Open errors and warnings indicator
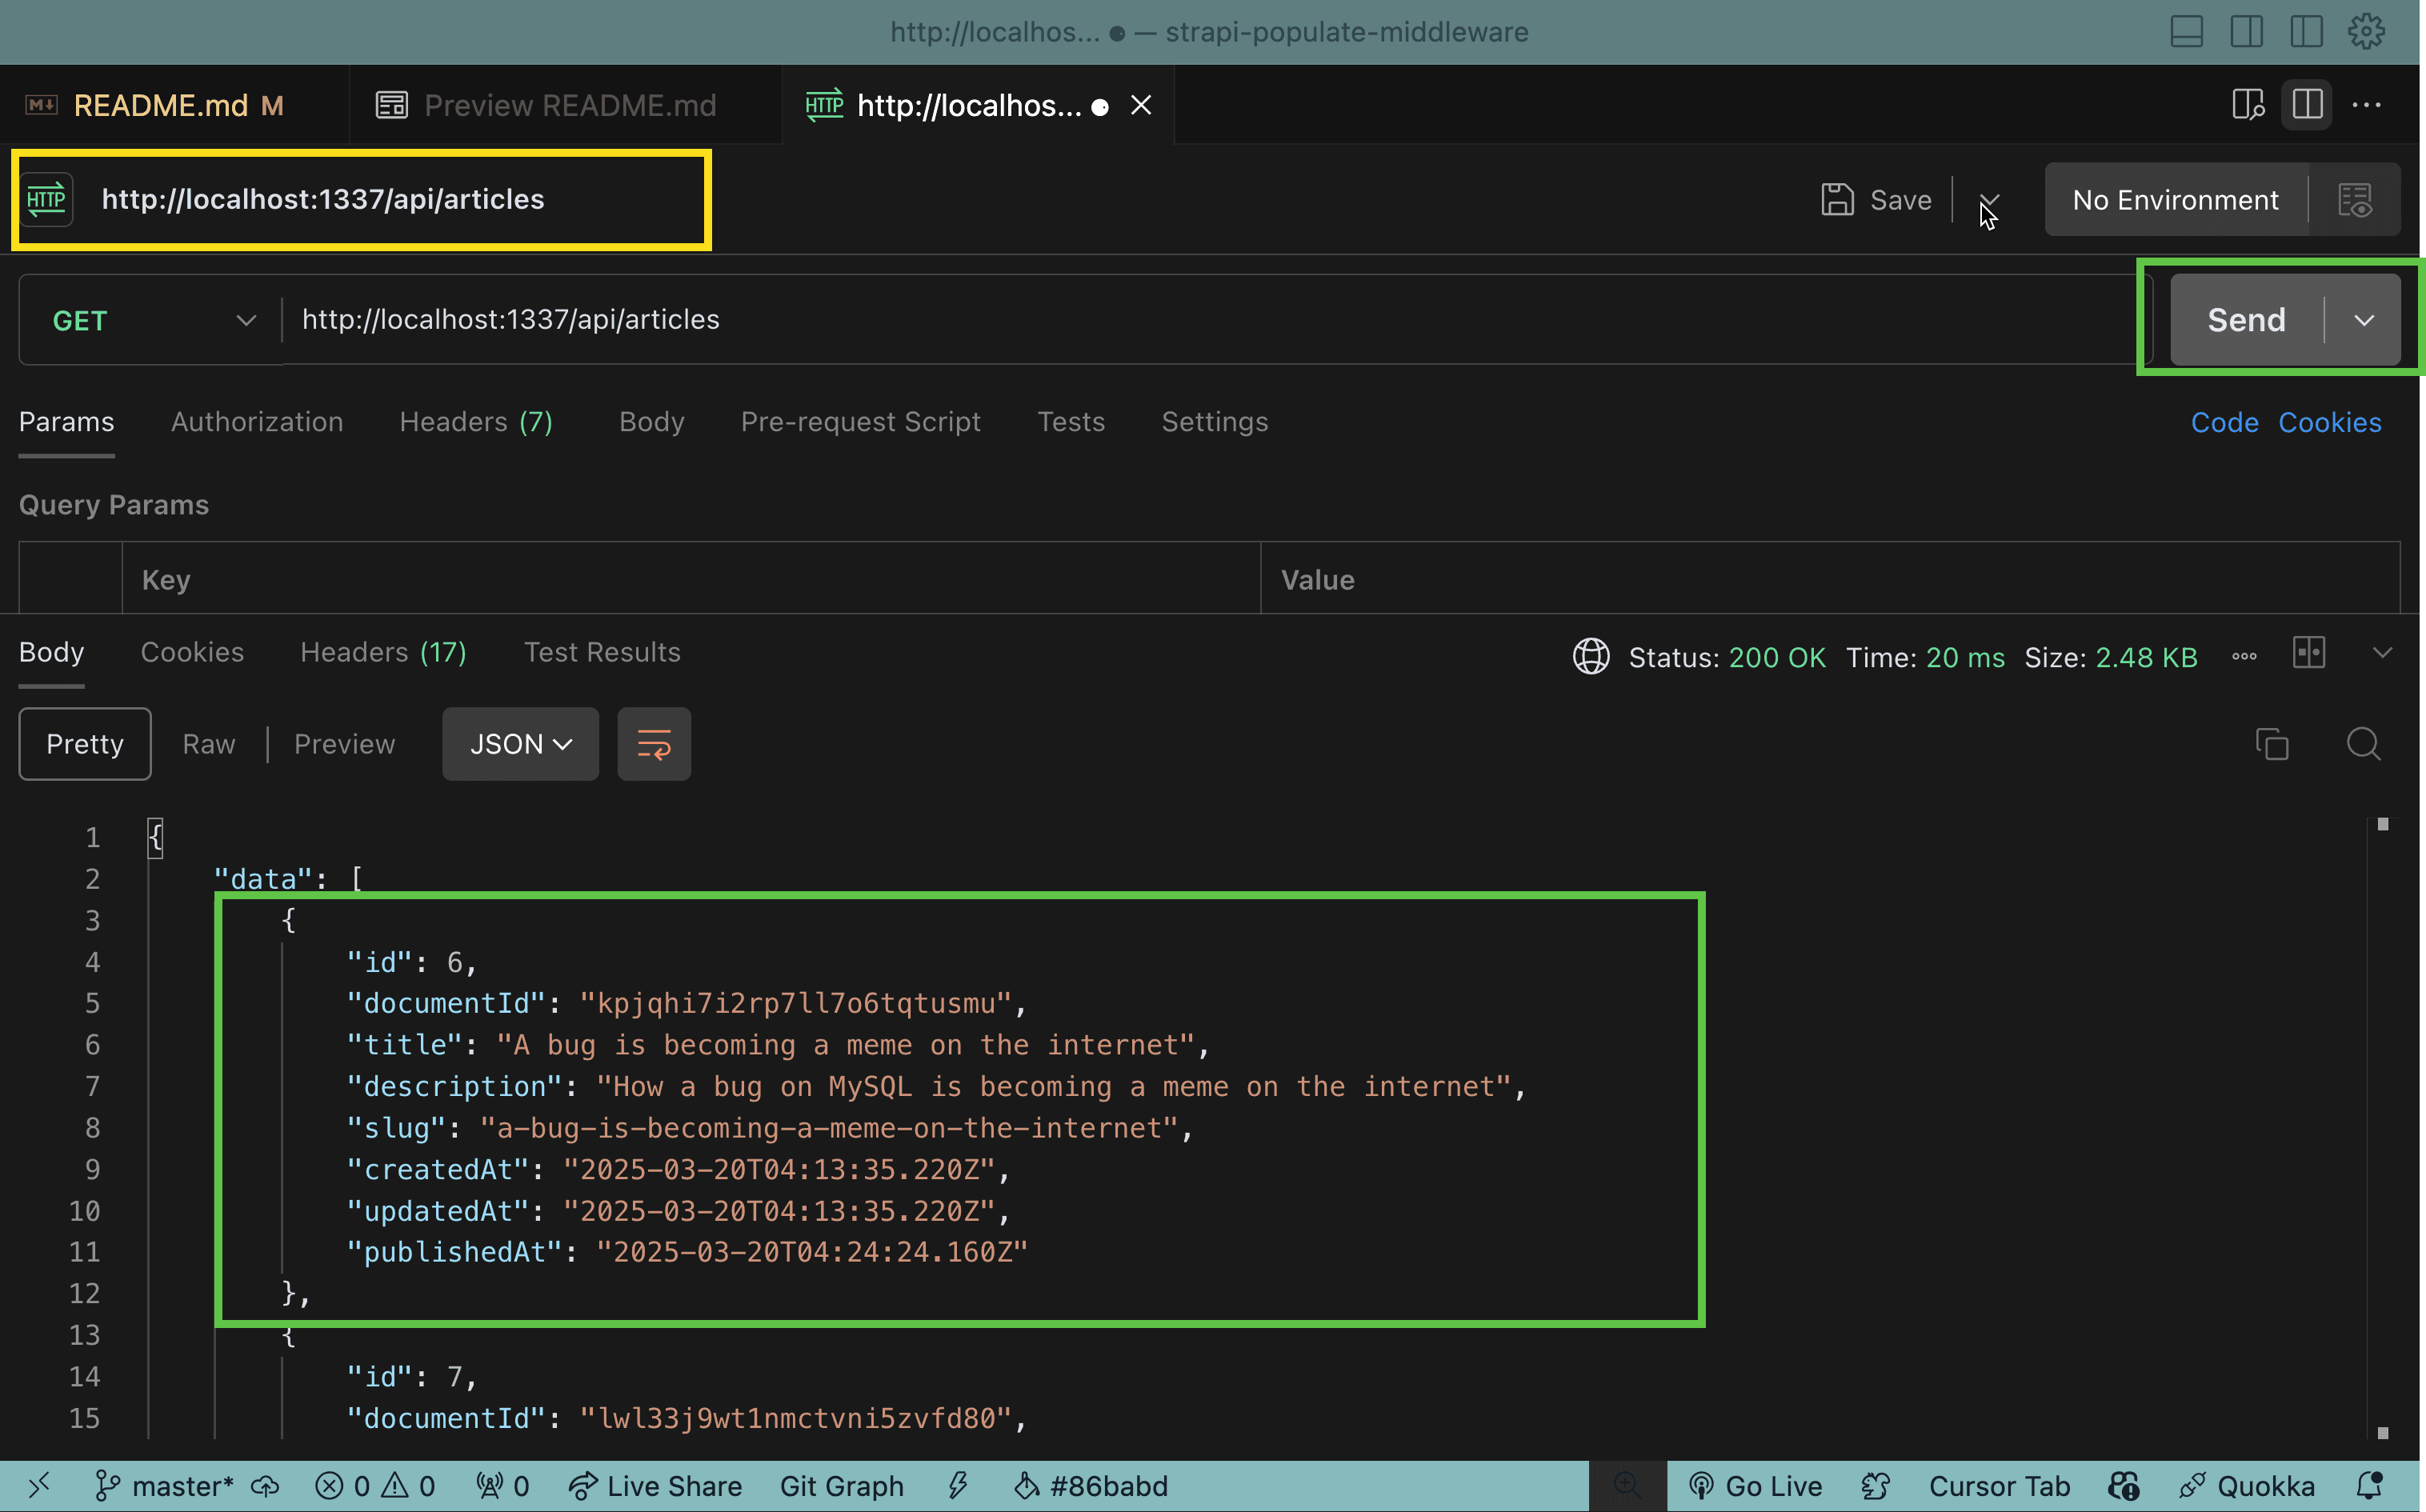The width and height of the screenshot is (2426, 1512). click(x=375, y=1486)
